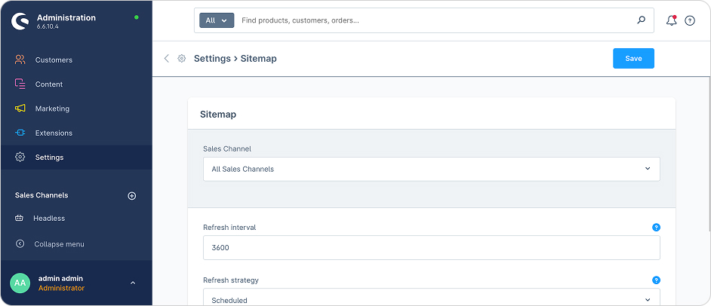The image size is (711, 306).
Task: Open the help question mark icon
Action: (690, 21)
